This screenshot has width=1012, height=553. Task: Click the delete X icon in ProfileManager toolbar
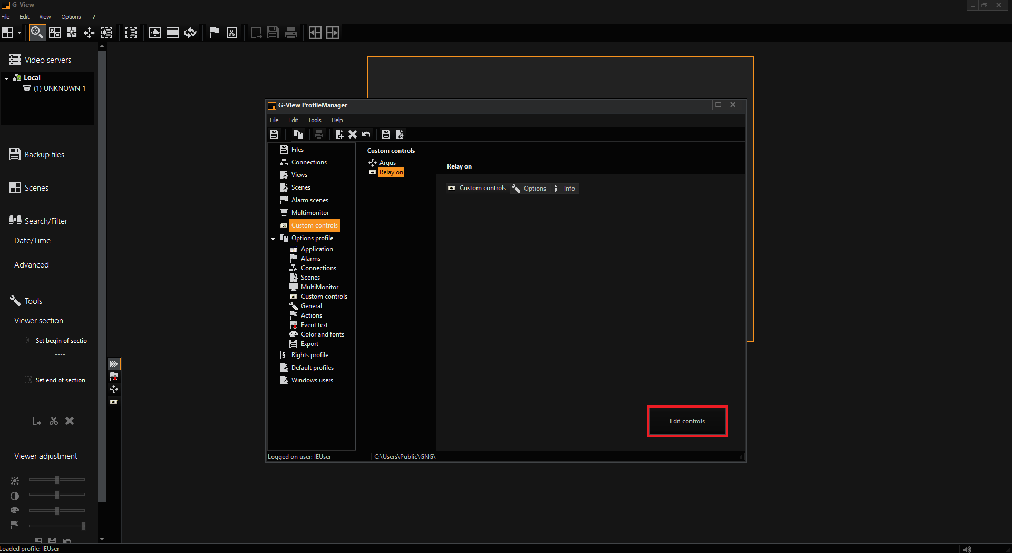(x=353, y=134)
